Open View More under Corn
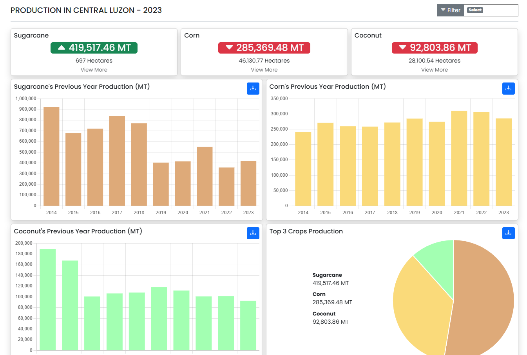 [264, 70]
